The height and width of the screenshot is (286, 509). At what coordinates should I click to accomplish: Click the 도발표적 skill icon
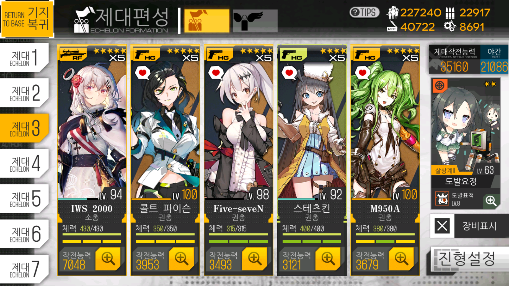tap(442, 199)
